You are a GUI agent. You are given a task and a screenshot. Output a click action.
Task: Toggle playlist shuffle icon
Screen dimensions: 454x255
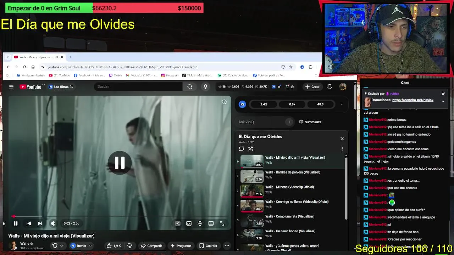251,149
